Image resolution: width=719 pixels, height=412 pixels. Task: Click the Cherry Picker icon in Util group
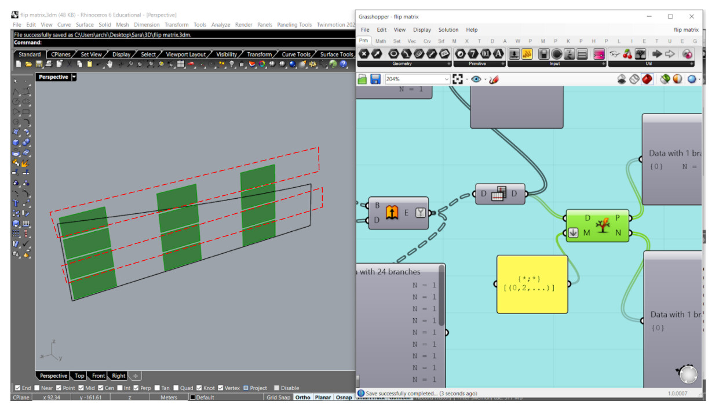click(627, 55)
